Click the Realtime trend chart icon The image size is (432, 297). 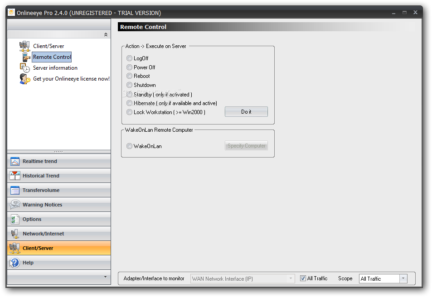click(x=15, y=161)
